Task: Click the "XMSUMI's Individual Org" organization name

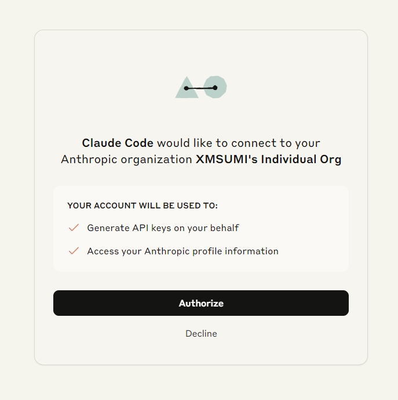Action: 268,159
